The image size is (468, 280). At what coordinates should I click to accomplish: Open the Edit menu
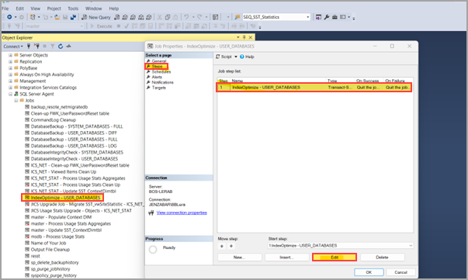coord(19,9)
